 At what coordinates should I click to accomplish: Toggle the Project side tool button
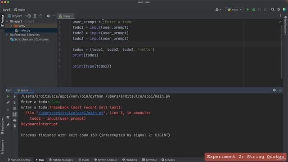click(2, 21)
